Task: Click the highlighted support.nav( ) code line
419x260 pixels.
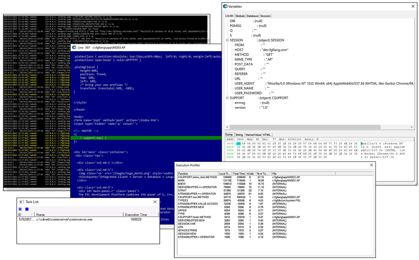Action: pyautogui.click(x=146, y=138)
